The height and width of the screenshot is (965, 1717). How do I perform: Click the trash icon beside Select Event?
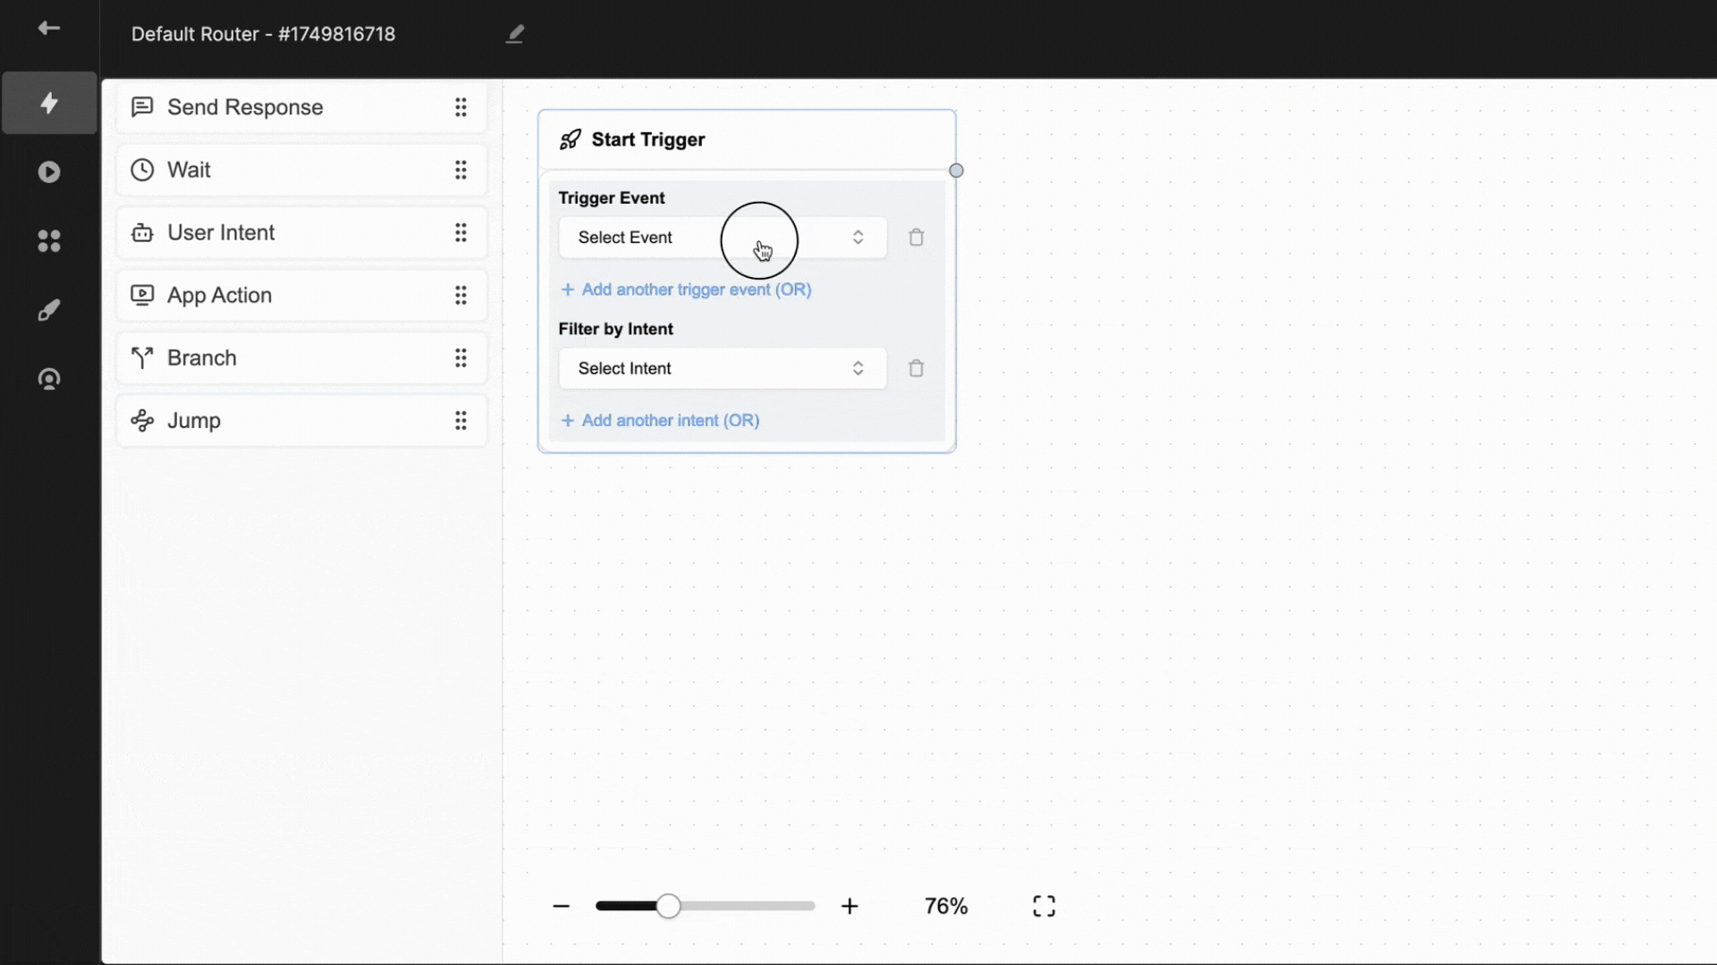(x=915, y=237)
